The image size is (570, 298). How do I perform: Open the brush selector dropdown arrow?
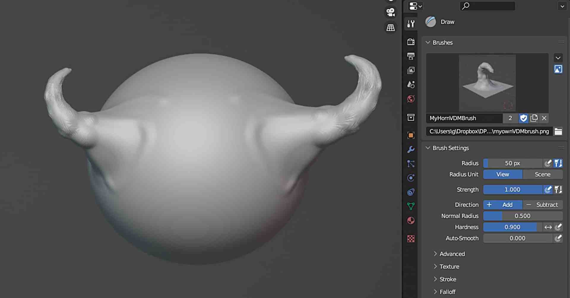(558, 58)
